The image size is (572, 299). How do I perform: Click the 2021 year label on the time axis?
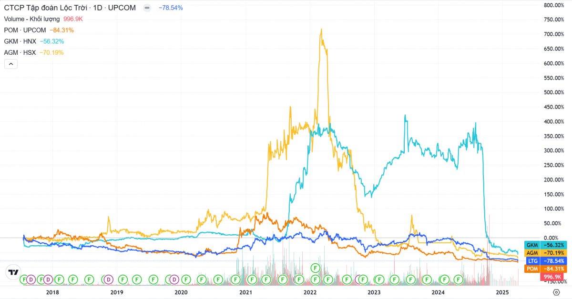(245, 292)
